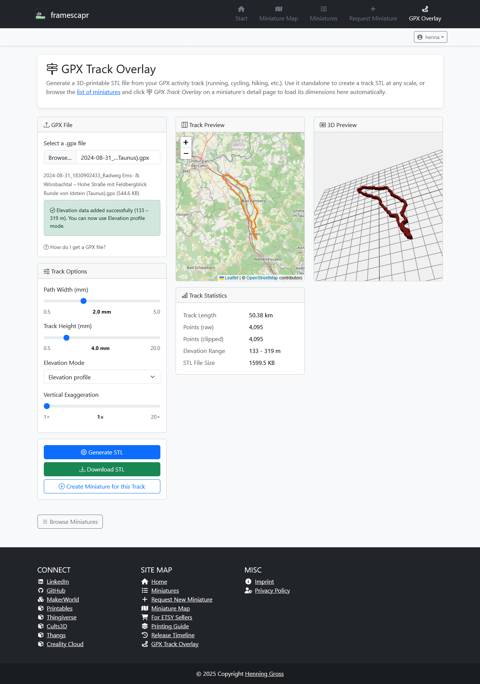Click the Thangs cube icon in footer
The image size is (480, 684).
[x=41, y=635]
